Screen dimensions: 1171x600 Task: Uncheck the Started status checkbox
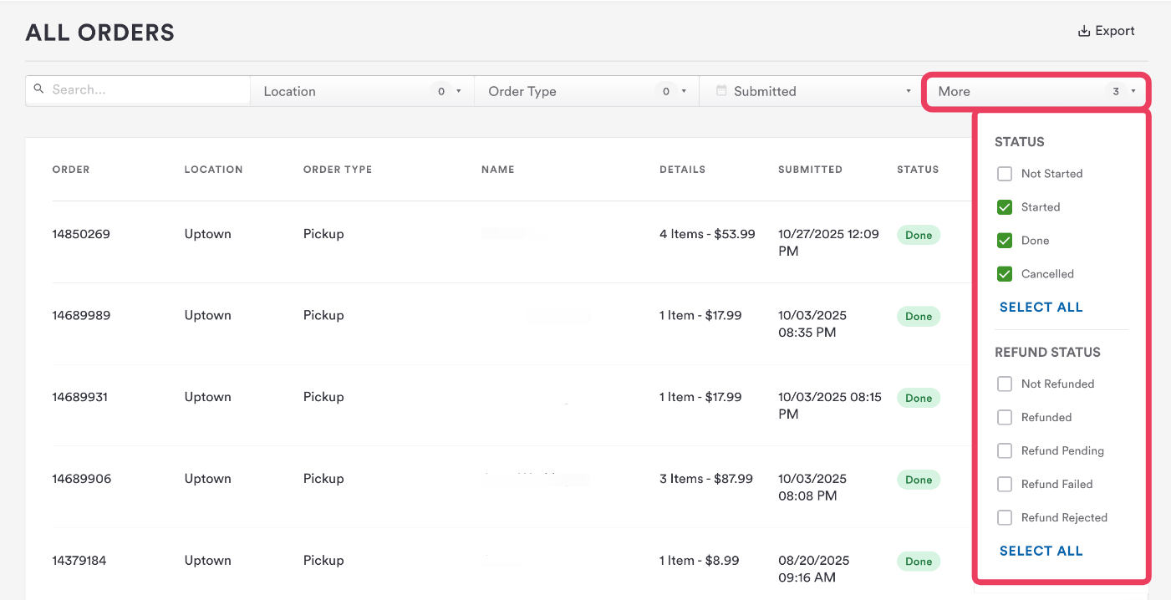pos(1005,207)
